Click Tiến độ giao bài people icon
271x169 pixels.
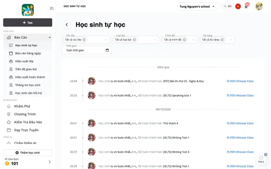tap(11, 69)
